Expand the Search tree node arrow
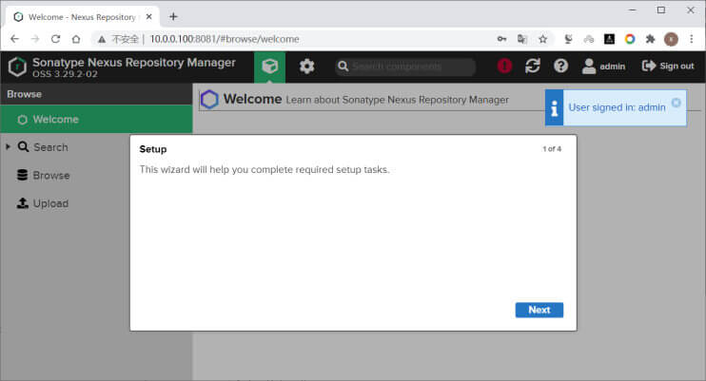This screenshot has width=706, height=381. pyautogui.click(x=8, y=146)
